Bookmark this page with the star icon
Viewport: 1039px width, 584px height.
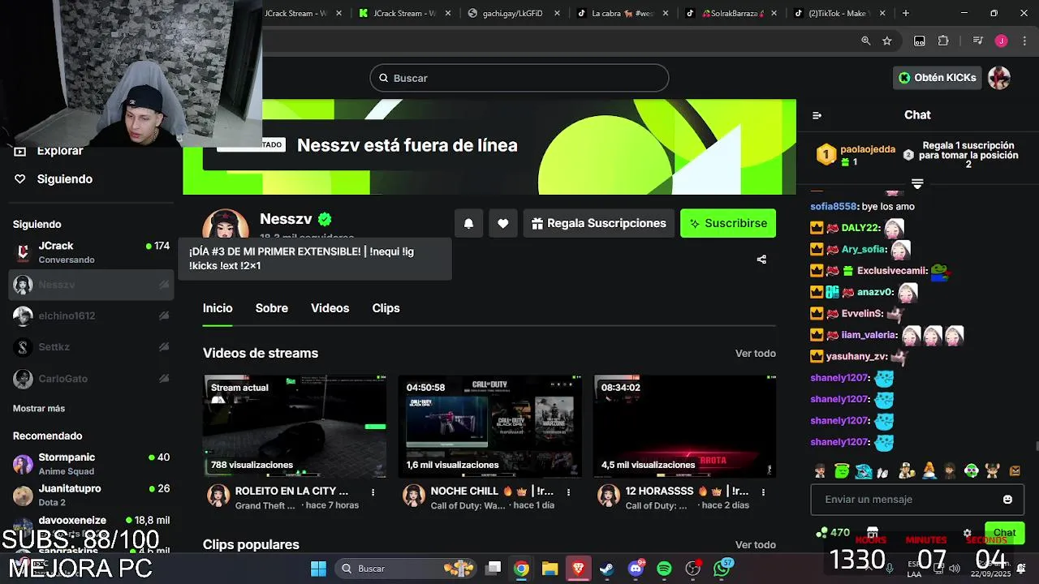click(887, 41)
